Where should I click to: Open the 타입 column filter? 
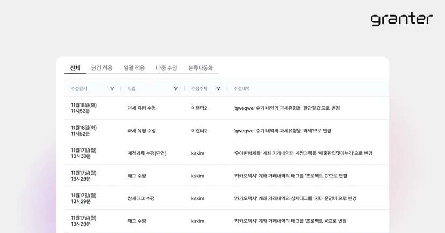(x=176, y=88)
